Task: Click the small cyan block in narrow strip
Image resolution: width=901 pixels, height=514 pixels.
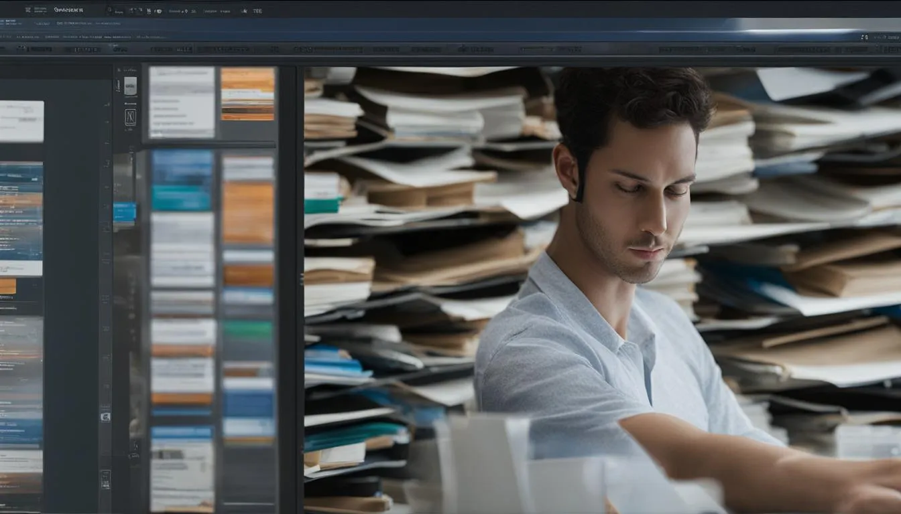Action: tap(125, 212)
